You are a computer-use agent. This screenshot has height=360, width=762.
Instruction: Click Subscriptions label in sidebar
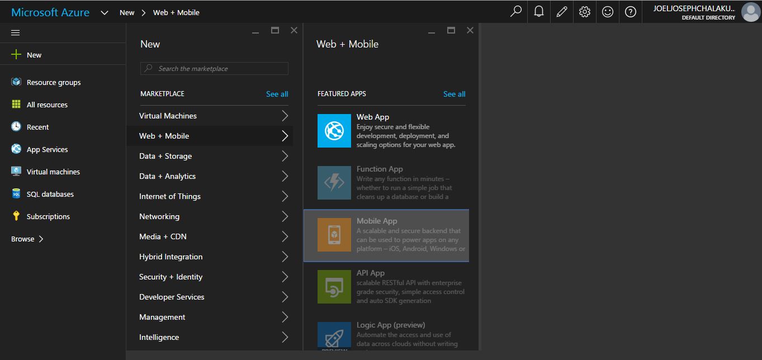point(48,216)
